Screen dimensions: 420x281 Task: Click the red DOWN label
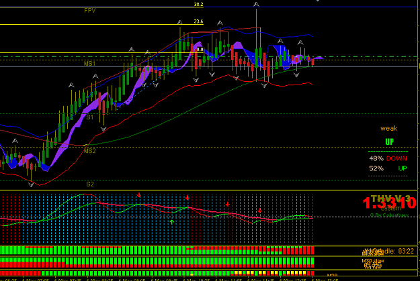point(396,158)
